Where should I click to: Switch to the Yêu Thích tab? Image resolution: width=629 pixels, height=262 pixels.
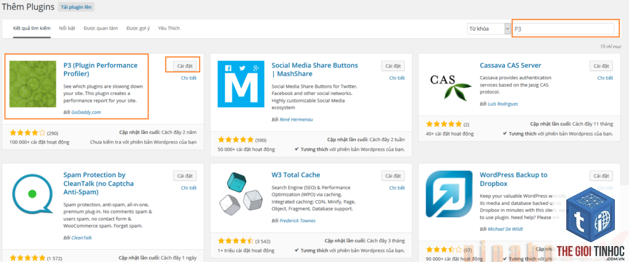click(169, 28)
